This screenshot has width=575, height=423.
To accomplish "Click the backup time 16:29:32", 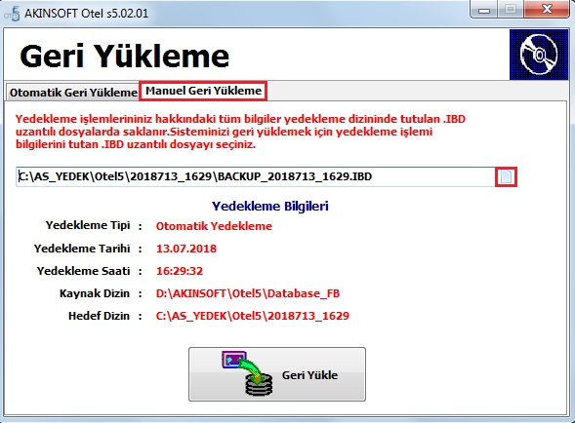I will coord(180,271).
